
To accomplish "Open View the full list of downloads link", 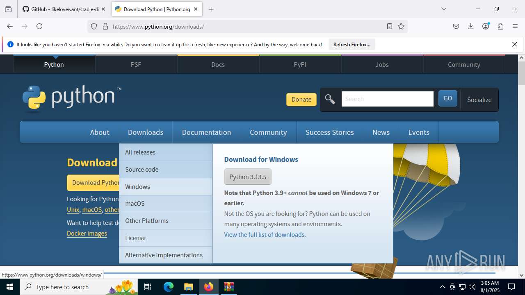I will pyautogui.click(x=264, y=235).
